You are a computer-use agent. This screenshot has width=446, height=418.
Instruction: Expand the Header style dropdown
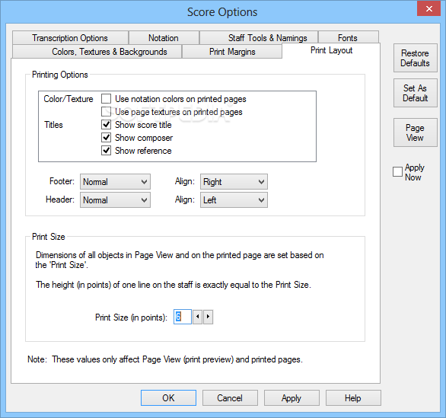pos(115,200)
